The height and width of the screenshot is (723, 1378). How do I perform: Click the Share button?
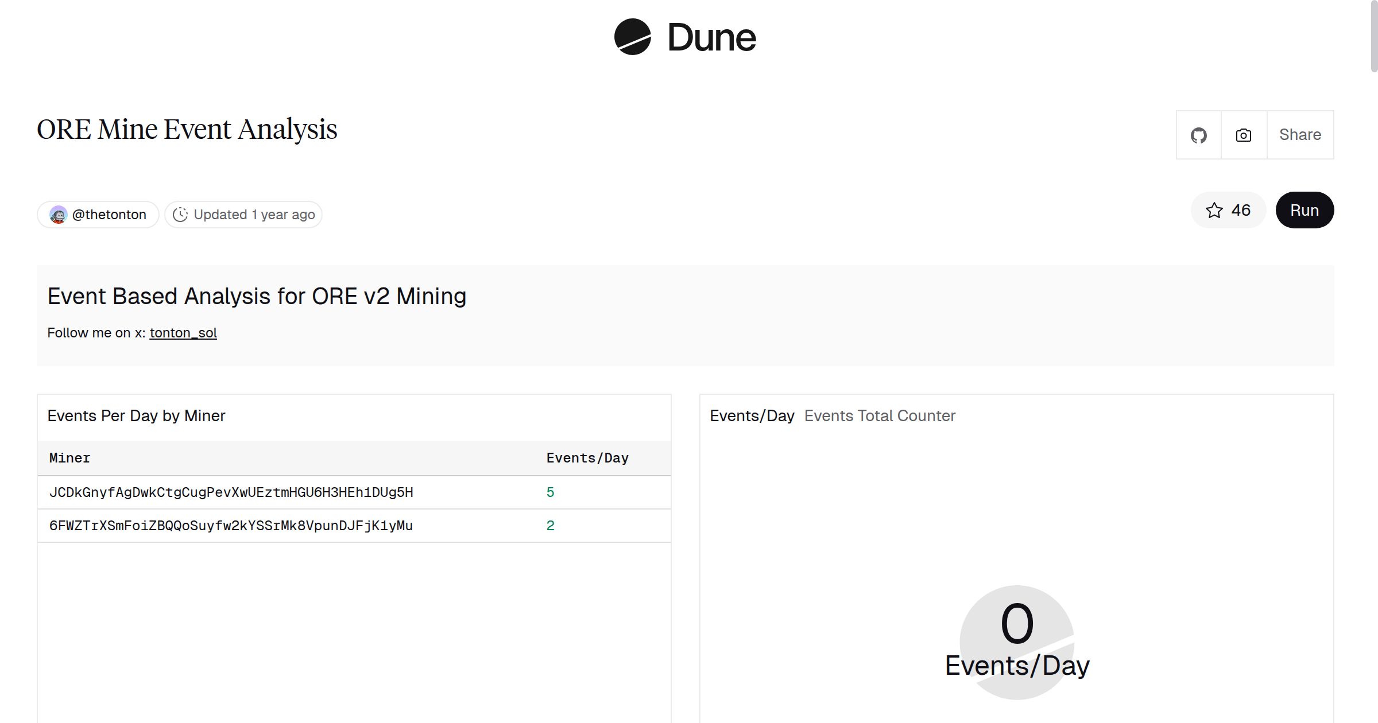pyautogui.click(x=1300, y=135)
